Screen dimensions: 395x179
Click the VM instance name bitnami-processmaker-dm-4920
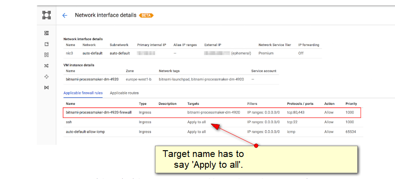coord(92,79)
